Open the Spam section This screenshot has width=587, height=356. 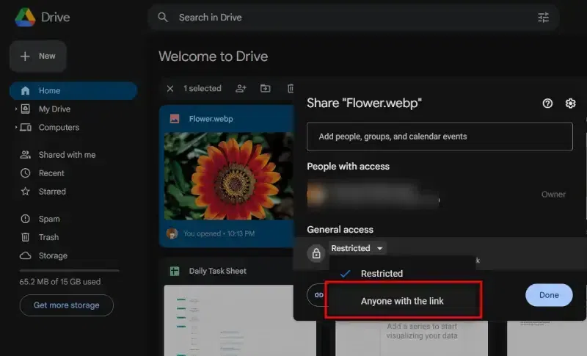click(x=49, y=219)
